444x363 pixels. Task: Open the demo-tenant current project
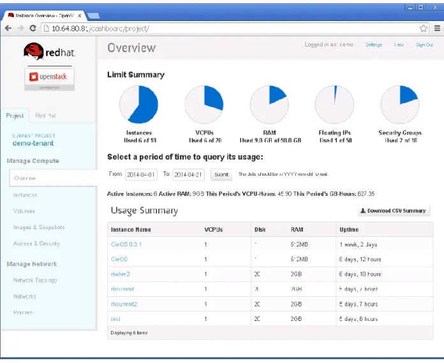point(33,143)
